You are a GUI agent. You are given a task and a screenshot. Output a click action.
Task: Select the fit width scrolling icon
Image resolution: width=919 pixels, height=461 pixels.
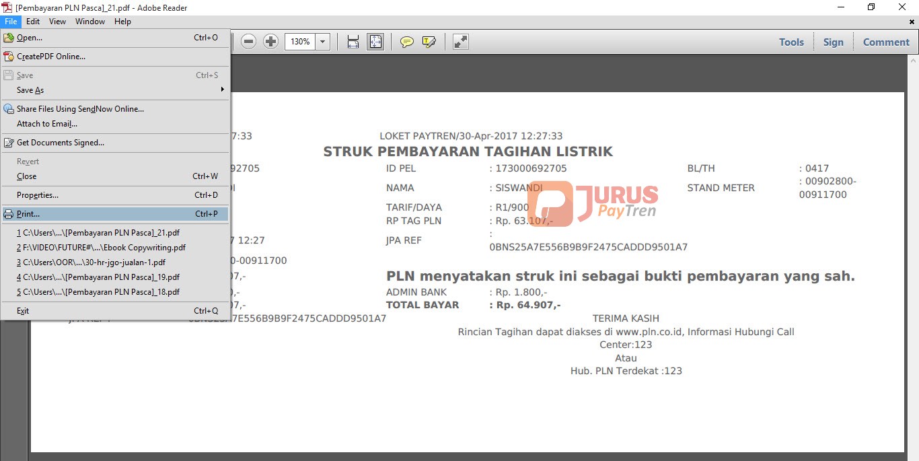(353, 42)
